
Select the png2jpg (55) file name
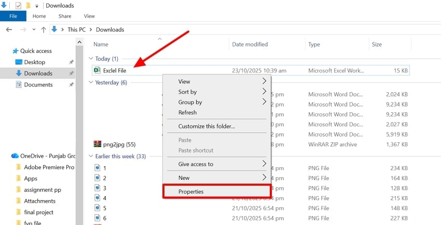[x=119, y=144]
